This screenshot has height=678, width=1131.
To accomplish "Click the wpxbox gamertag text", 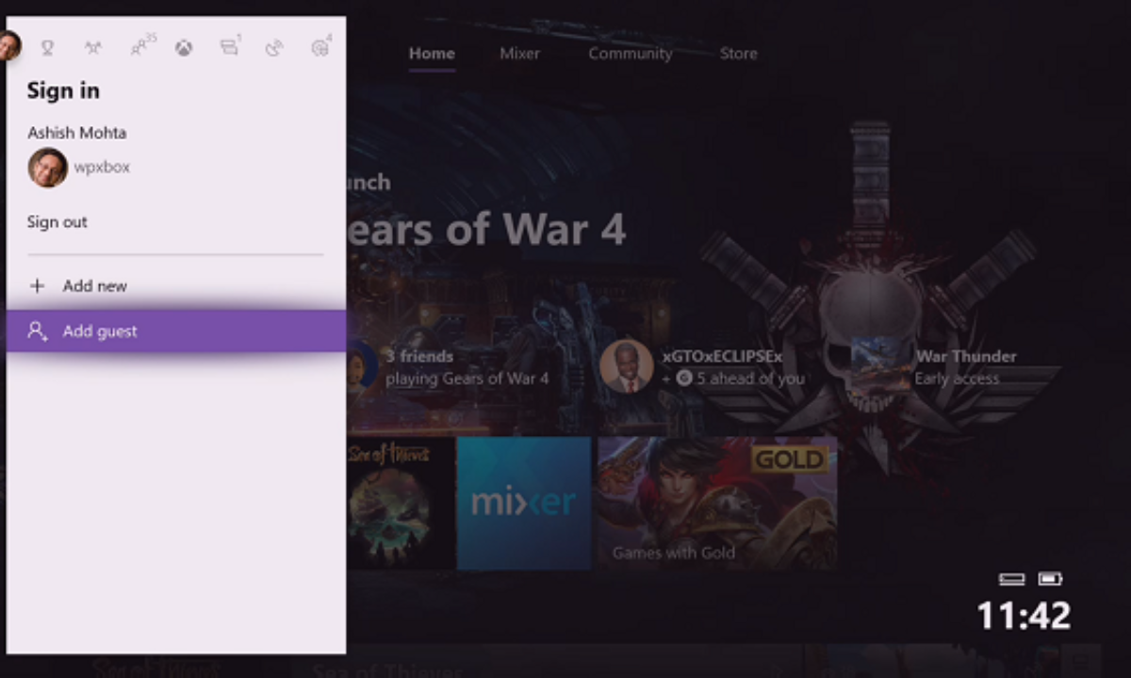I will (x=102, y=168).
